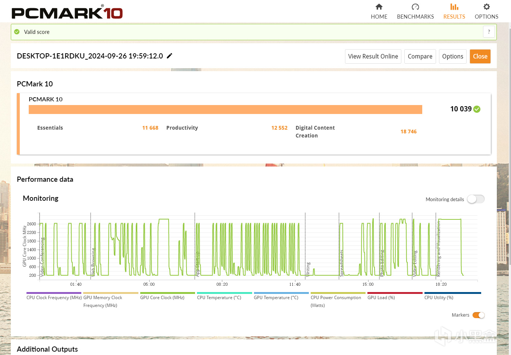Click the Additional Outputs heading
Image resolution: width=511 pixels, height=355 pixels.
tap(47, 349)
